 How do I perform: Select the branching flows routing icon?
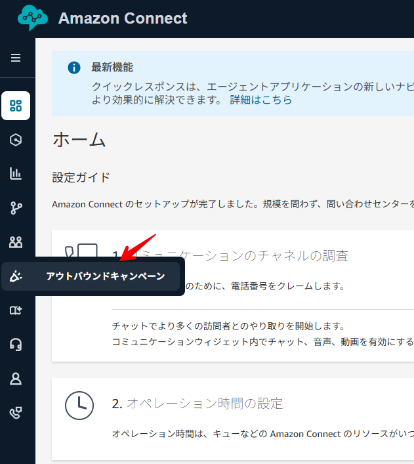click(16, 208)
